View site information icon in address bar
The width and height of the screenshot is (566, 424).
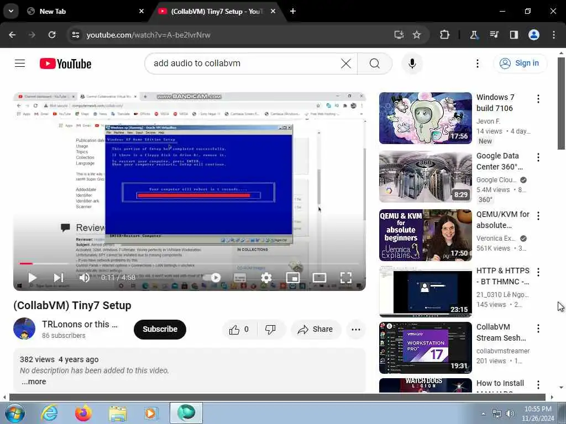[x=75, y=35]
